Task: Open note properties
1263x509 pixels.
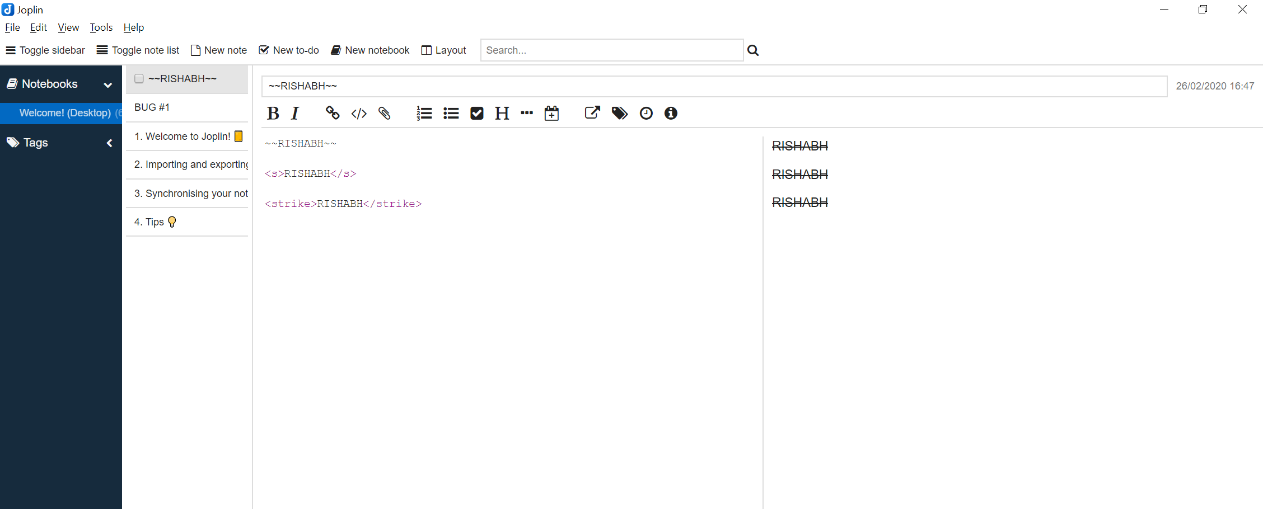Action: tap(670, 113)
